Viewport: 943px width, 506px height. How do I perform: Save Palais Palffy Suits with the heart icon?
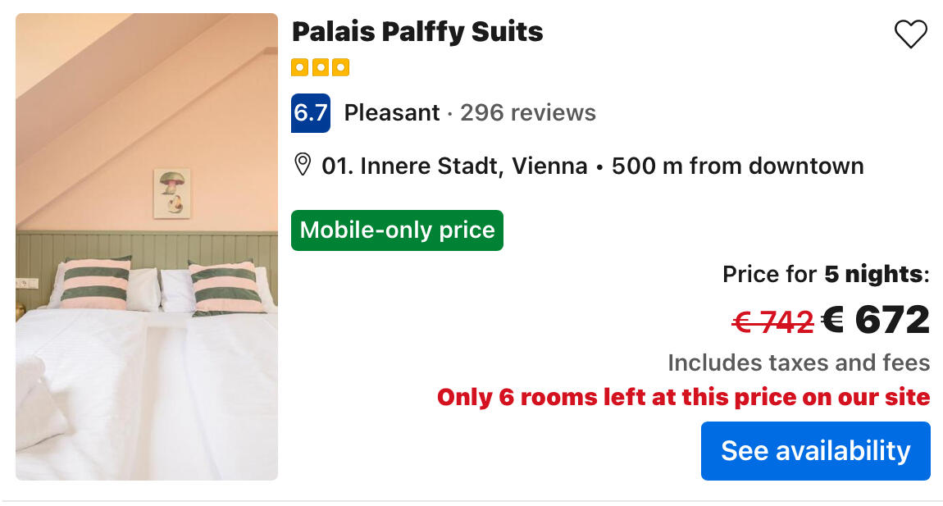(x=910, y=34)
